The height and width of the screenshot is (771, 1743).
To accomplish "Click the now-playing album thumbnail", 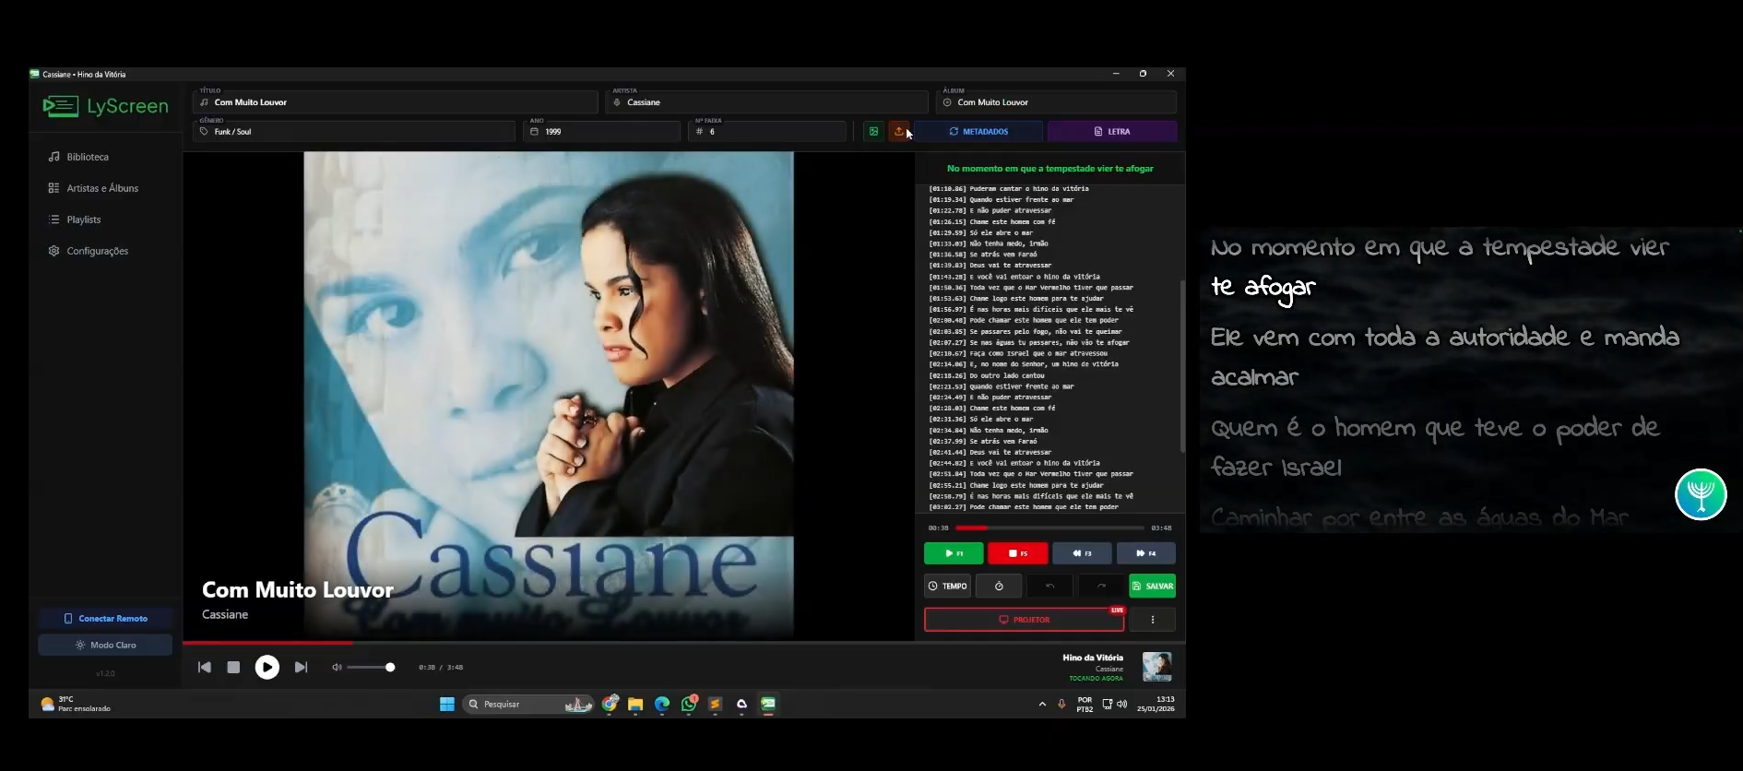I will click(1156, 666).
